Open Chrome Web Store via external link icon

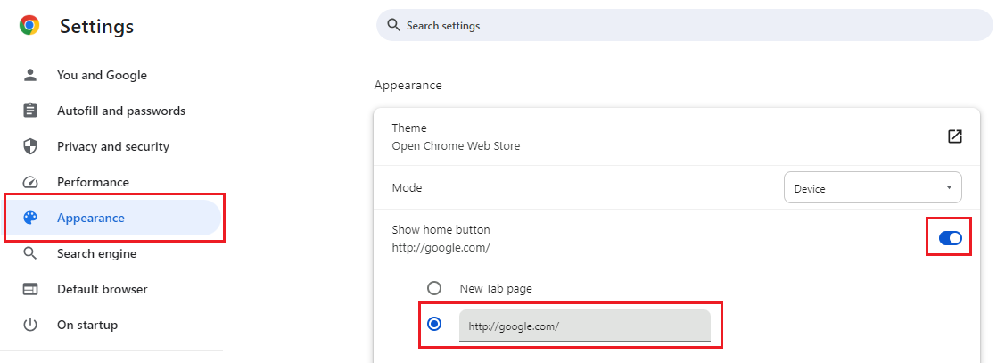tap(955, 136)
